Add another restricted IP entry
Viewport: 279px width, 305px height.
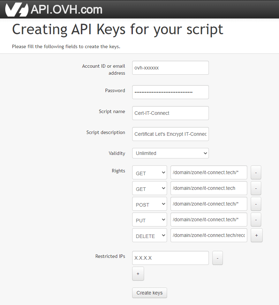138,274
